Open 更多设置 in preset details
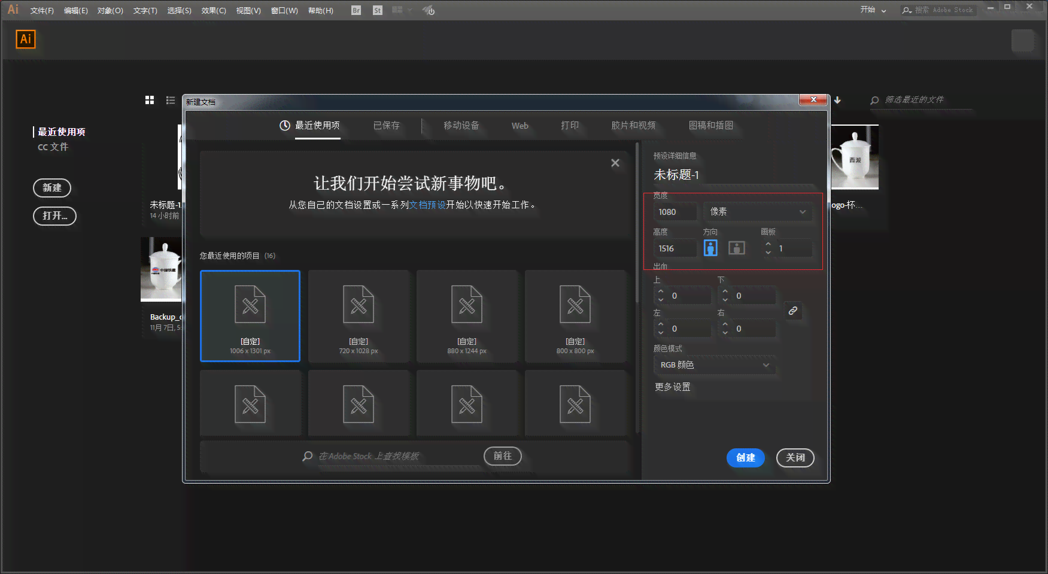1048x574 pixels. point(672,387)
